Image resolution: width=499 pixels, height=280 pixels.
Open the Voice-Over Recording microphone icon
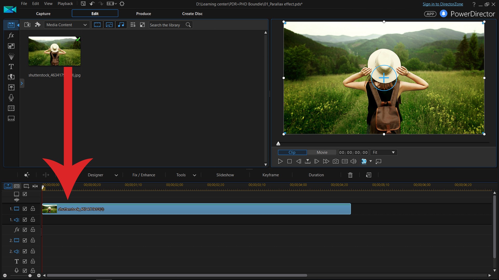(x=11, y=98)
